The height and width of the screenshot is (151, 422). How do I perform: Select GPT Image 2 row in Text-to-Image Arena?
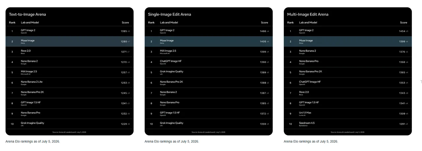tap(70, 31)
